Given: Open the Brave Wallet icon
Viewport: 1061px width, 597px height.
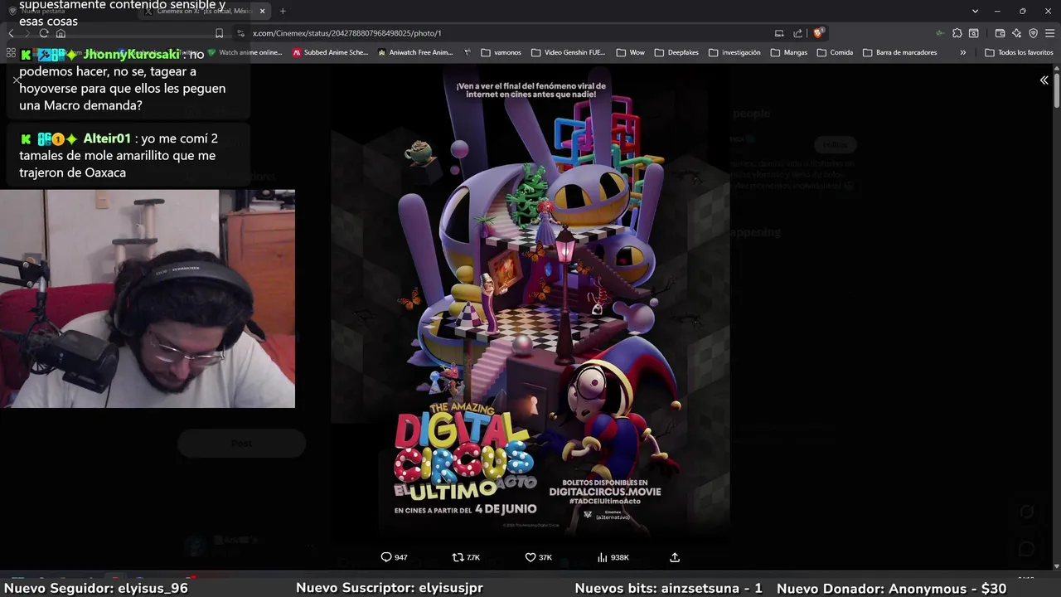Looking at the screenshot, I should [x=1000, y=33].
